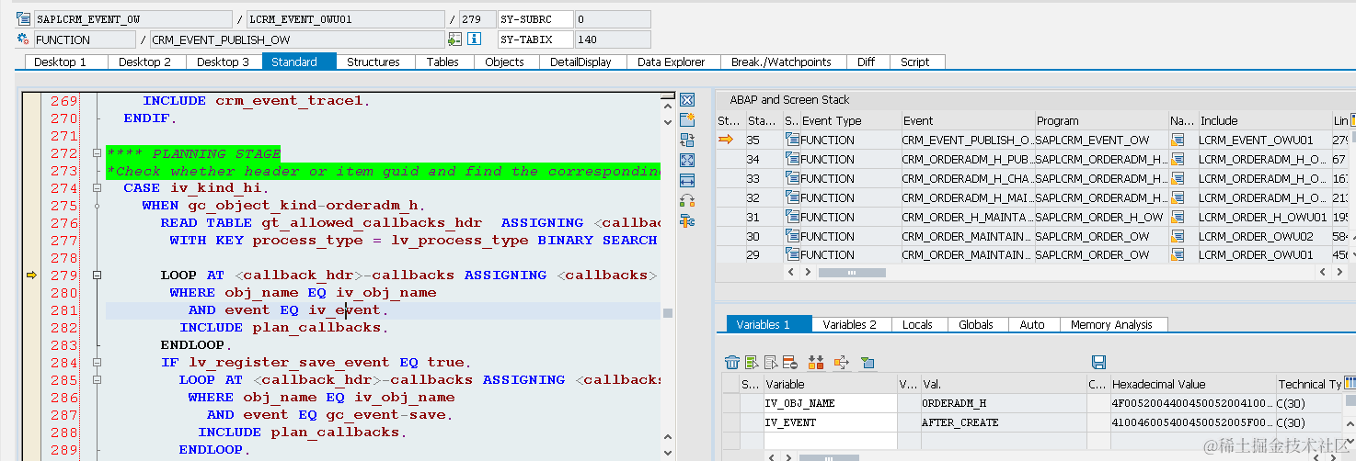
Task: Collapse the CASE block at line 274
Action: coord(97,188)
